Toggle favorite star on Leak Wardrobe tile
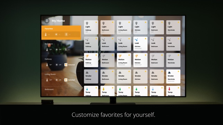The image size is (223, 125). [179, 39]
